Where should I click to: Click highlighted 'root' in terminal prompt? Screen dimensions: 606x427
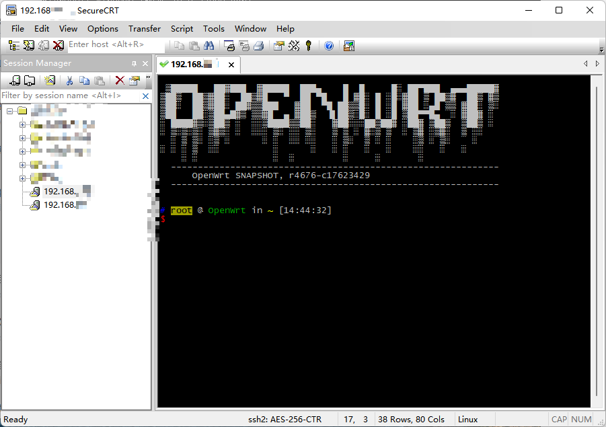point(181,210)
